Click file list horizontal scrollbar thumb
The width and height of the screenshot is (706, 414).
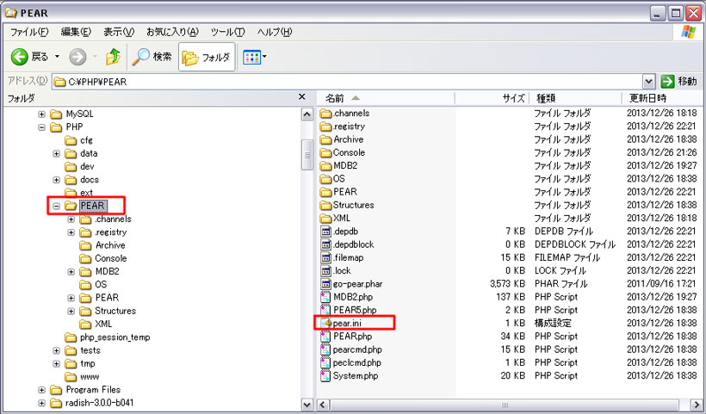click(505, 405)
